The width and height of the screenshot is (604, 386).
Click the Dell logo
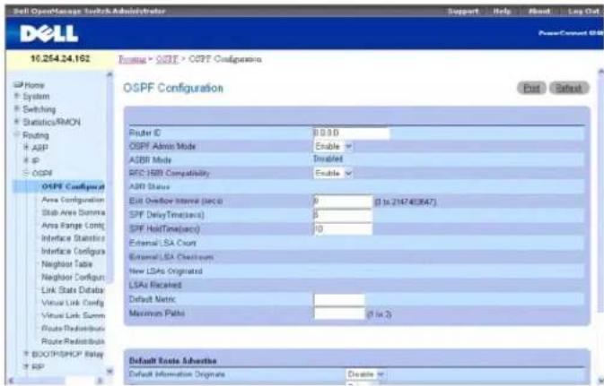pyautogui.click(x=49, y=33)
